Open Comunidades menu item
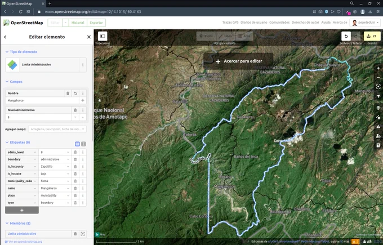The width and height of the screenshot is (383, 245). 279,22
